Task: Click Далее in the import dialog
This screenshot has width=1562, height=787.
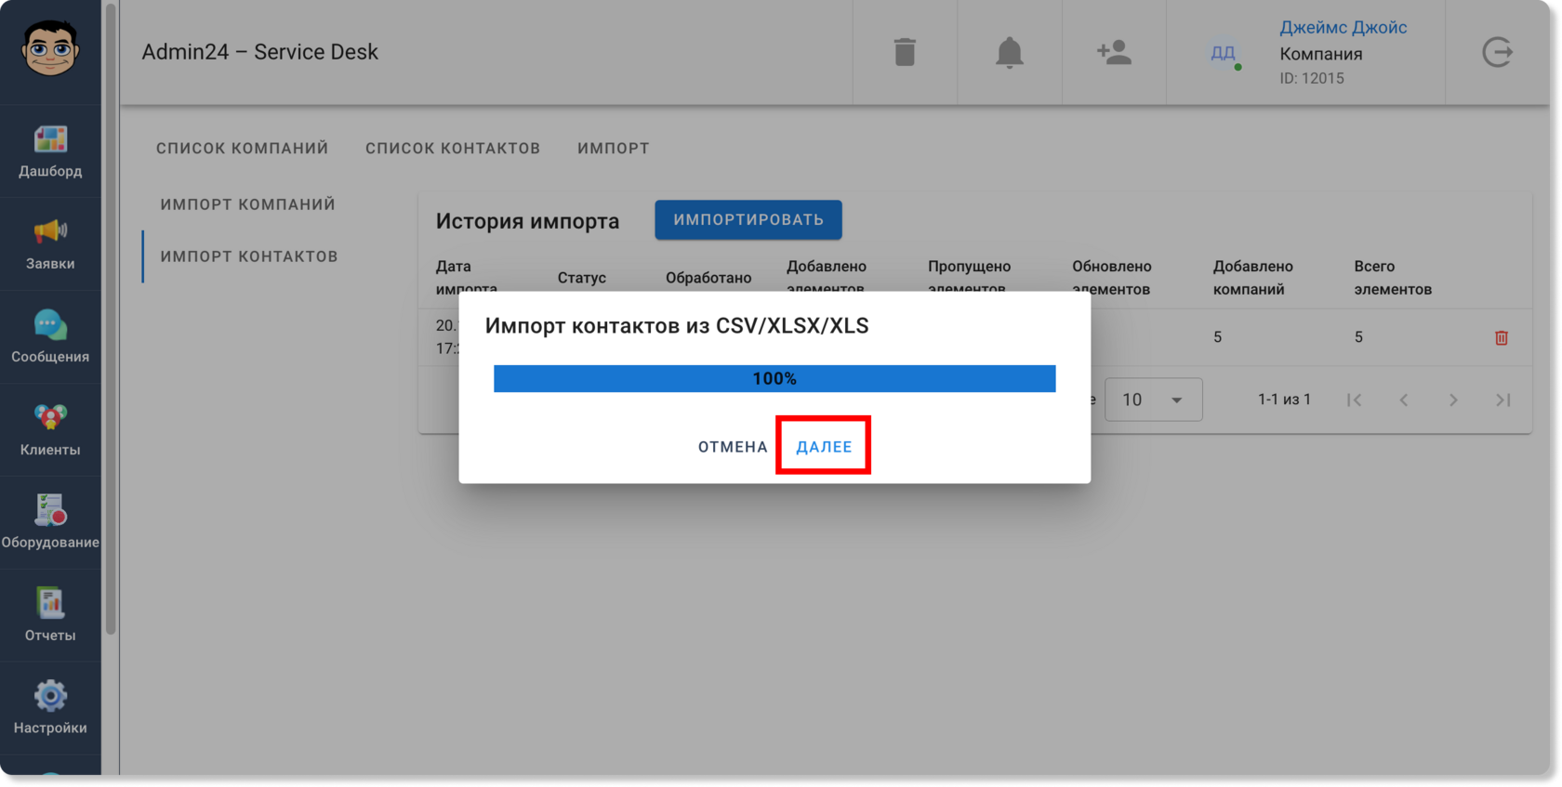Action: (x=824, y=447)
